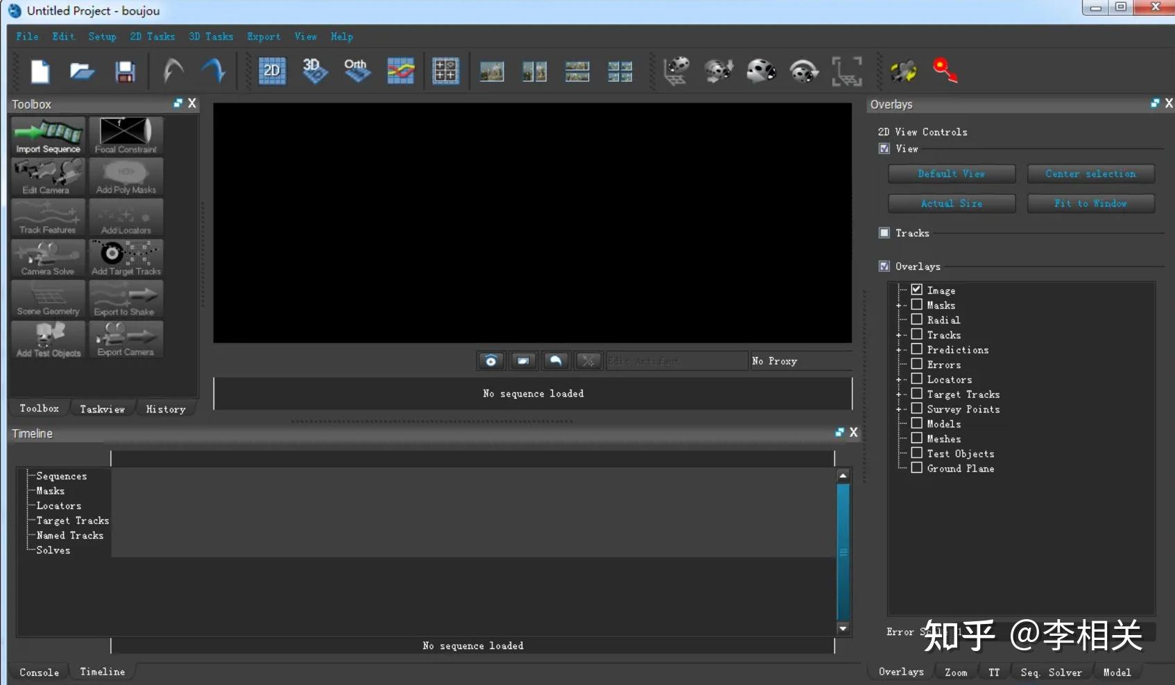
Task: Enable the Ground Plane overlay checkbox
Action: 916,468
